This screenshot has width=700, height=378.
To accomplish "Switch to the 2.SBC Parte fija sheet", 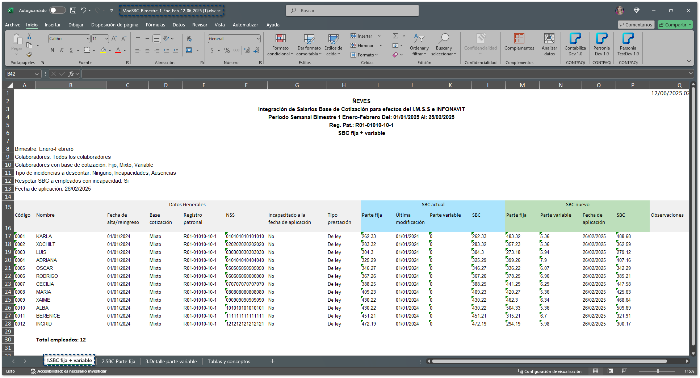I will [x=118, y=361].
